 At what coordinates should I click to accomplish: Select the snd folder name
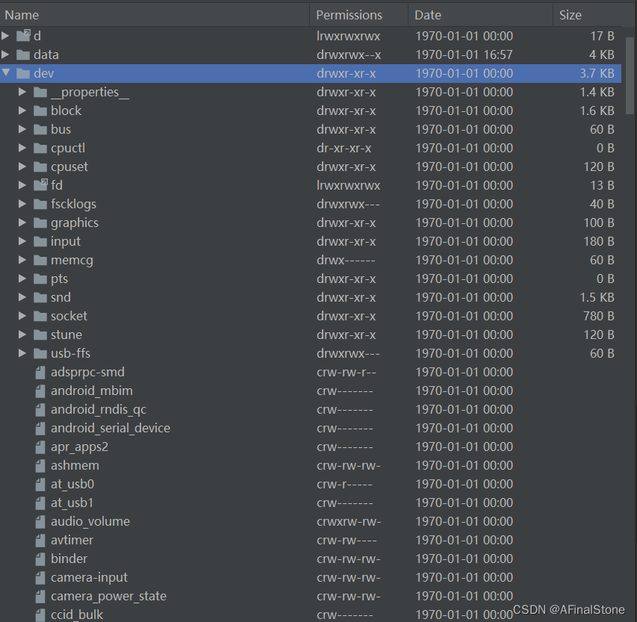(60, 297)
